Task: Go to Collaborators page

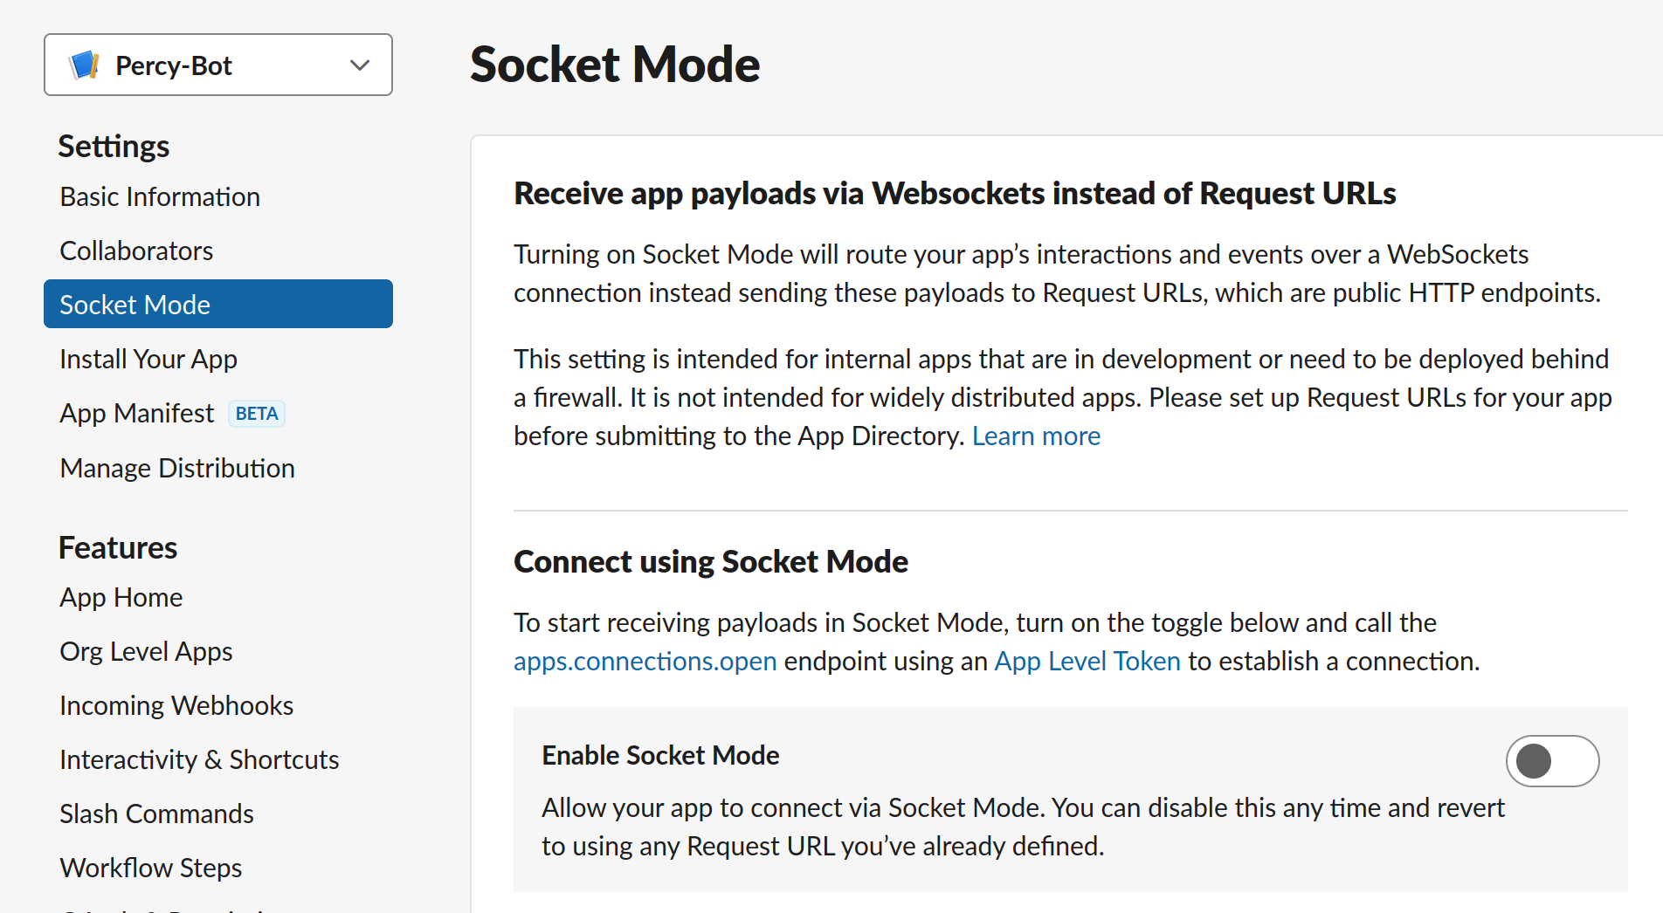Action: 136,251
